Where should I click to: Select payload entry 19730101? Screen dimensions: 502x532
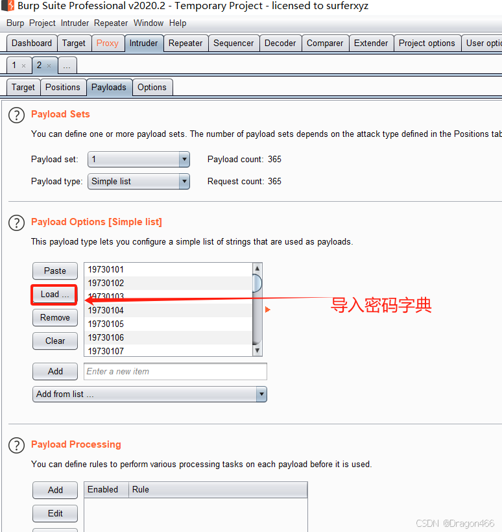coord(168,269)
